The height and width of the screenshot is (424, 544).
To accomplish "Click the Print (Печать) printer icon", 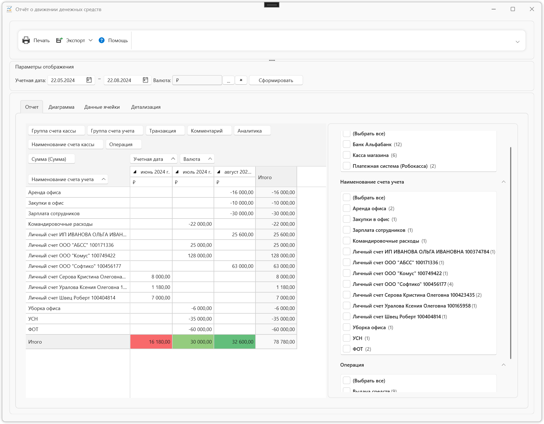I will coord(26,40).
